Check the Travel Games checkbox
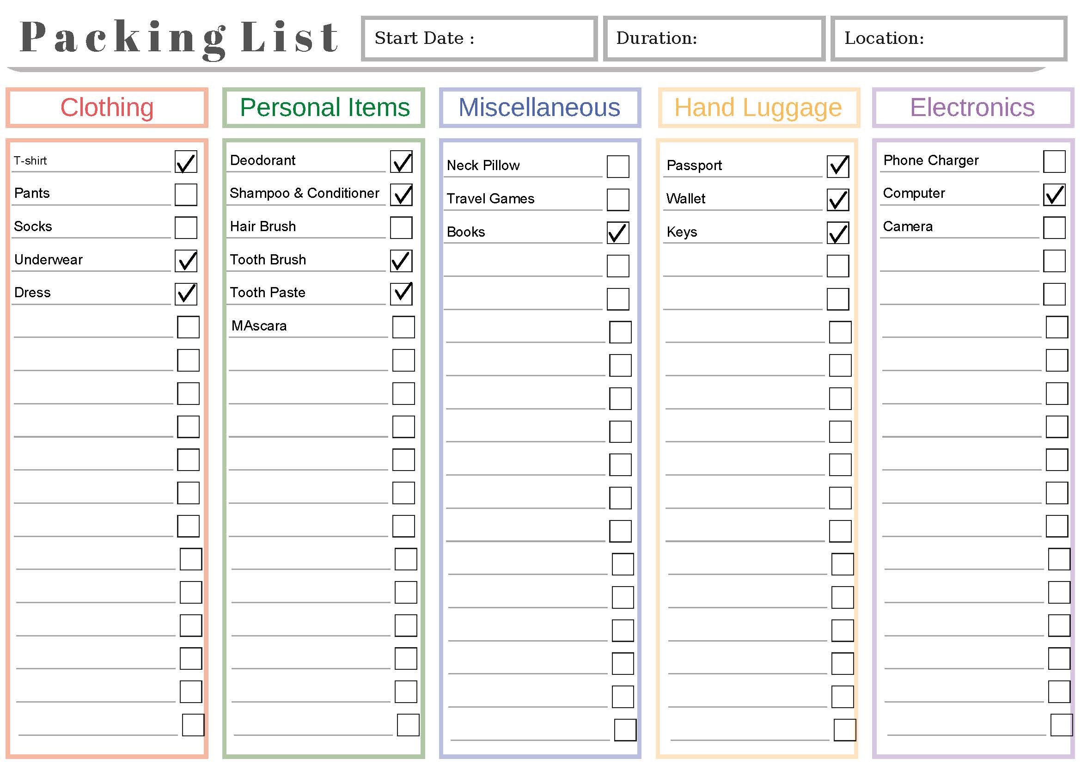The image size is (1081, 765). tap(618, 200)
